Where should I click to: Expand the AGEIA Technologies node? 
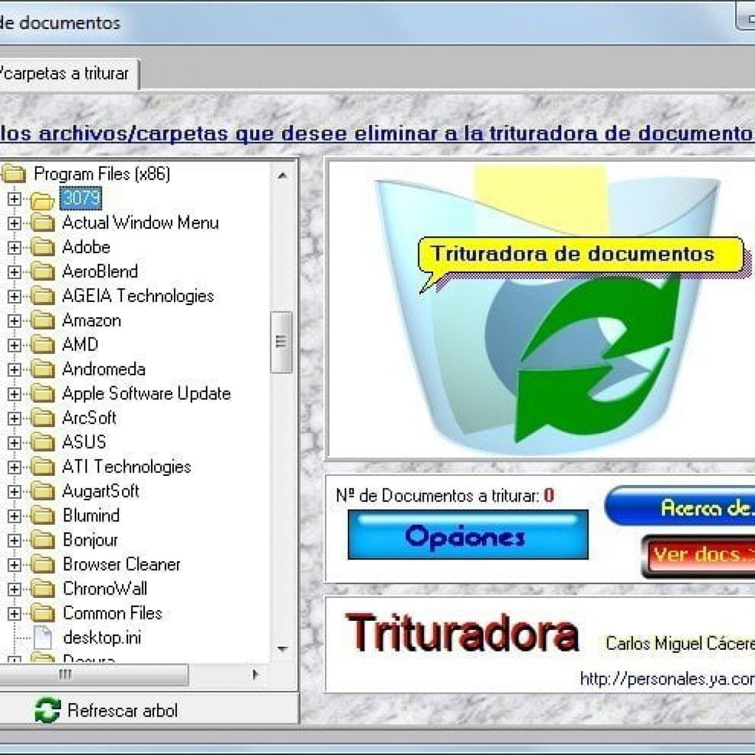(14, 296)
